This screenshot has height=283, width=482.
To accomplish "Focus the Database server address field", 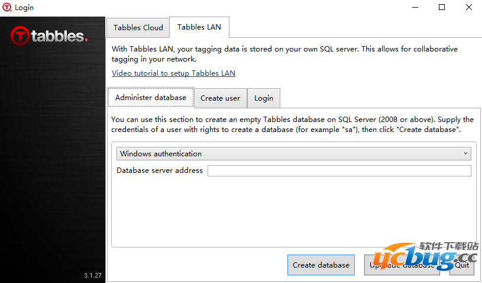I will tap(339, 171).
